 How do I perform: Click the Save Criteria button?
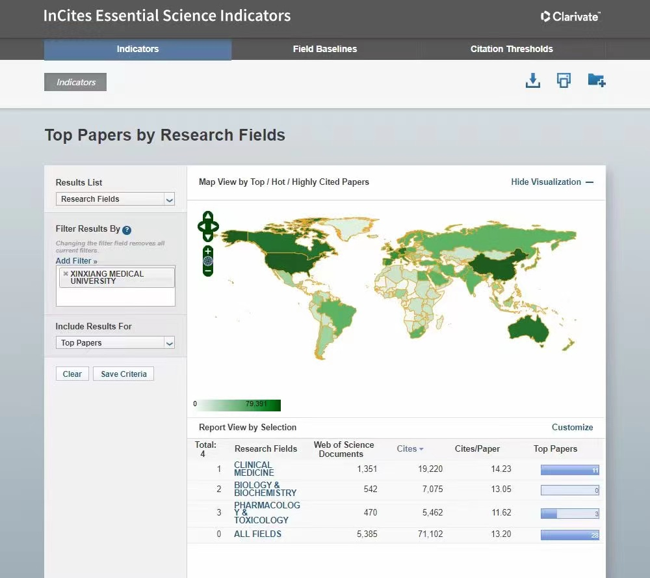123,374
